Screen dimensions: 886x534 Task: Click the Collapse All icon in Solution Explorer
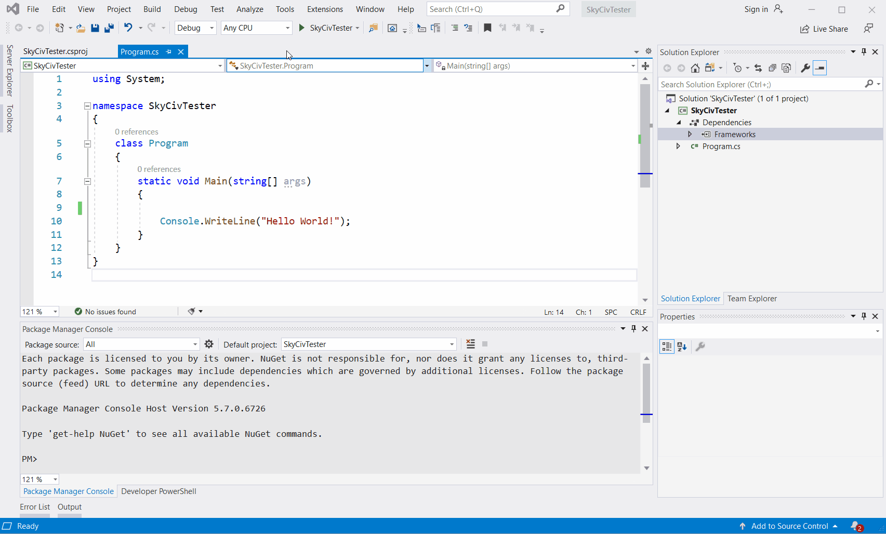(x=772, y=68)
